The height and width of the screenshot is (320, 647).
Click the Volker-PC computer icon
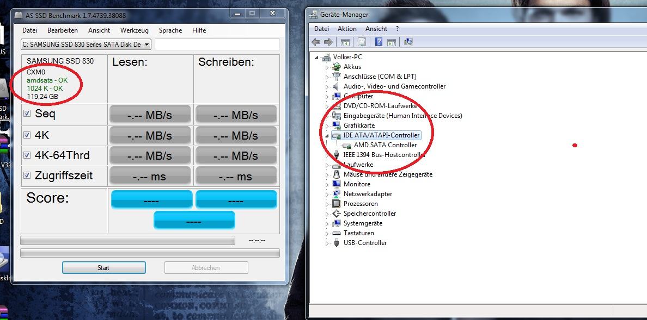click(326, 57)
